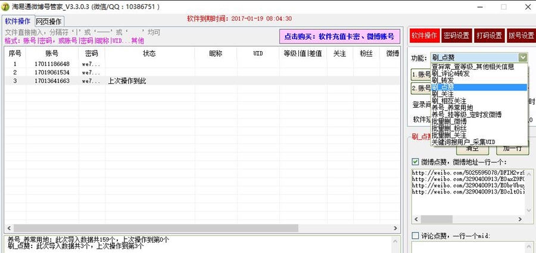This screenshot has width=536, height=253.
Task: Click the 状态 column header
Action: pos(149,54)
